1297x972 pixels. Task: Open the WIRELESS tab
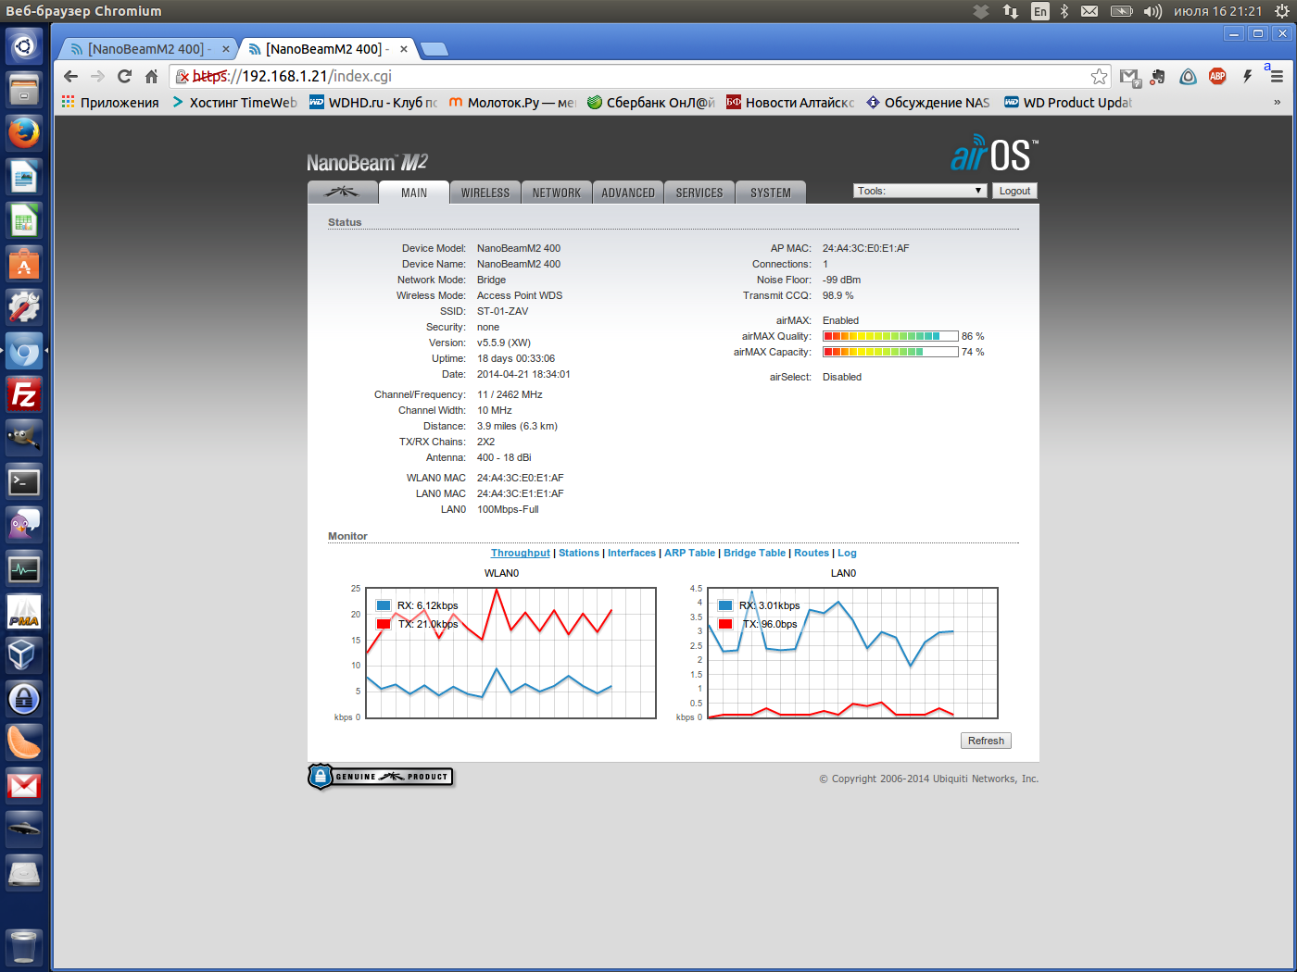pyautogui.click(x=485, y=192)
